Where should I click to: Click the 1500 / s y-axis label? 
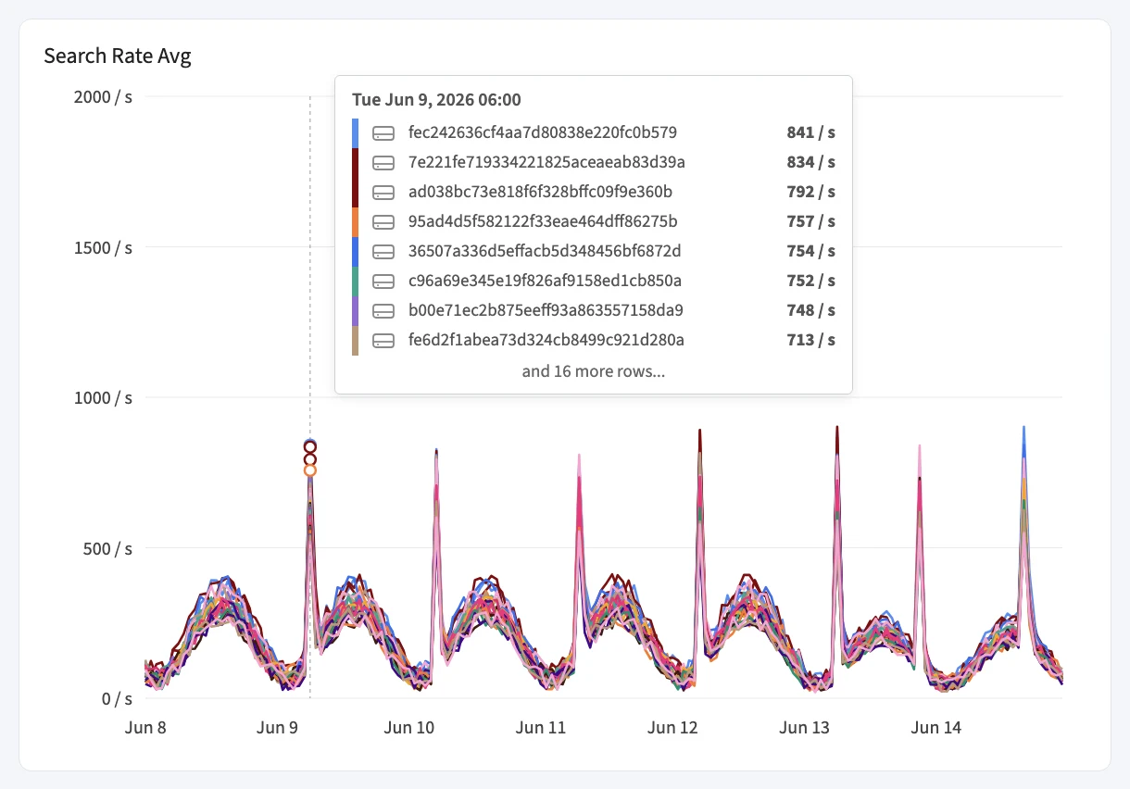103,247
